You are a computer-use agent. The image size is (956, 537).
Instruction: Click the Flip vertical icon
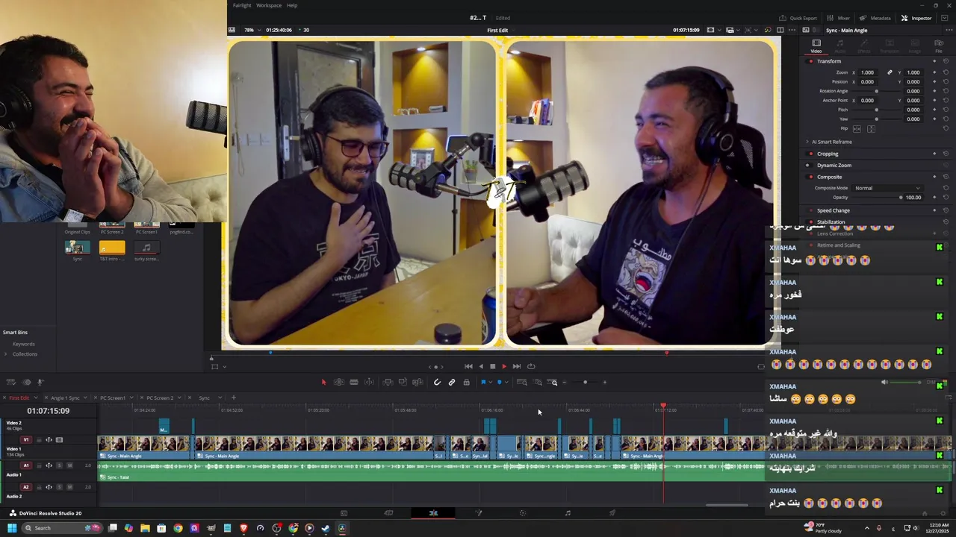pos(871,128)
